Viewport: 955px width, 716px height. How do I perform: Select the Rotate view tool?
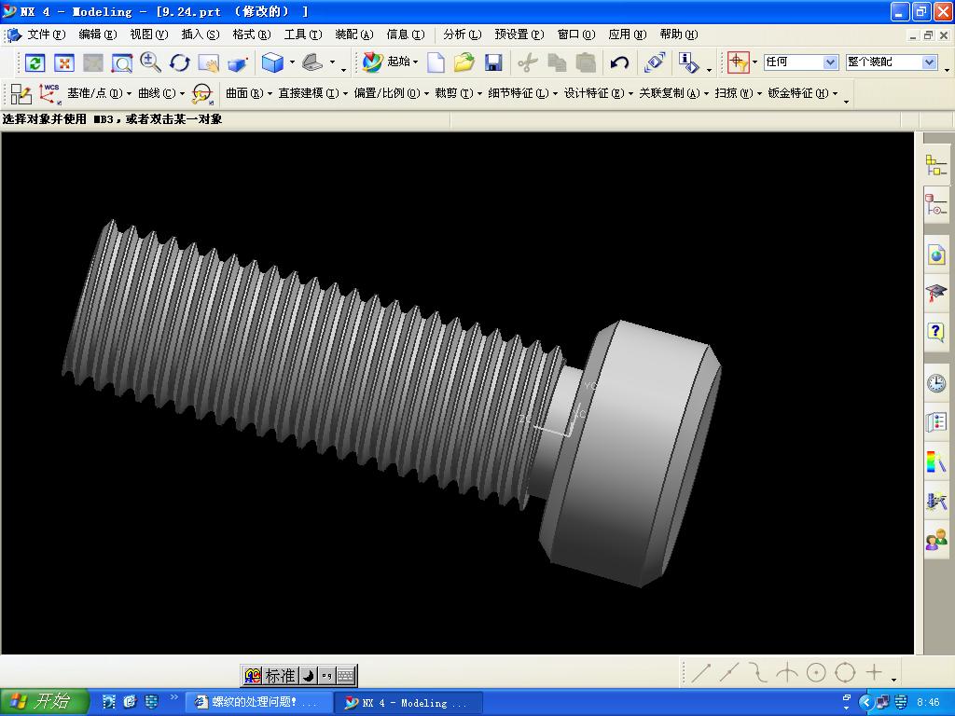pyautogui.click(x=180, y=62)
